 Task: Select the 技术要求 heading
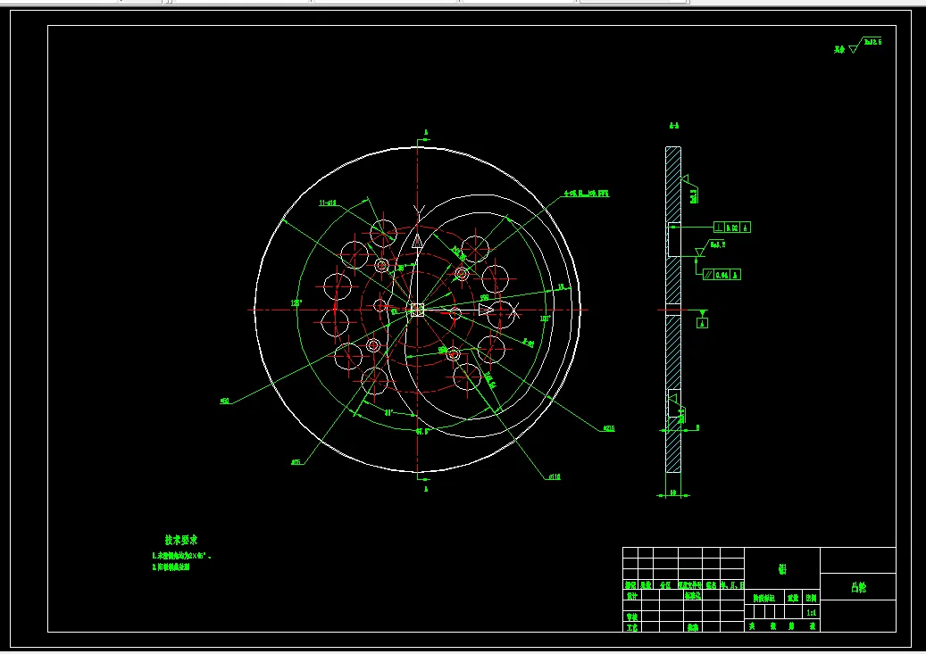click(x=180, y=540)
